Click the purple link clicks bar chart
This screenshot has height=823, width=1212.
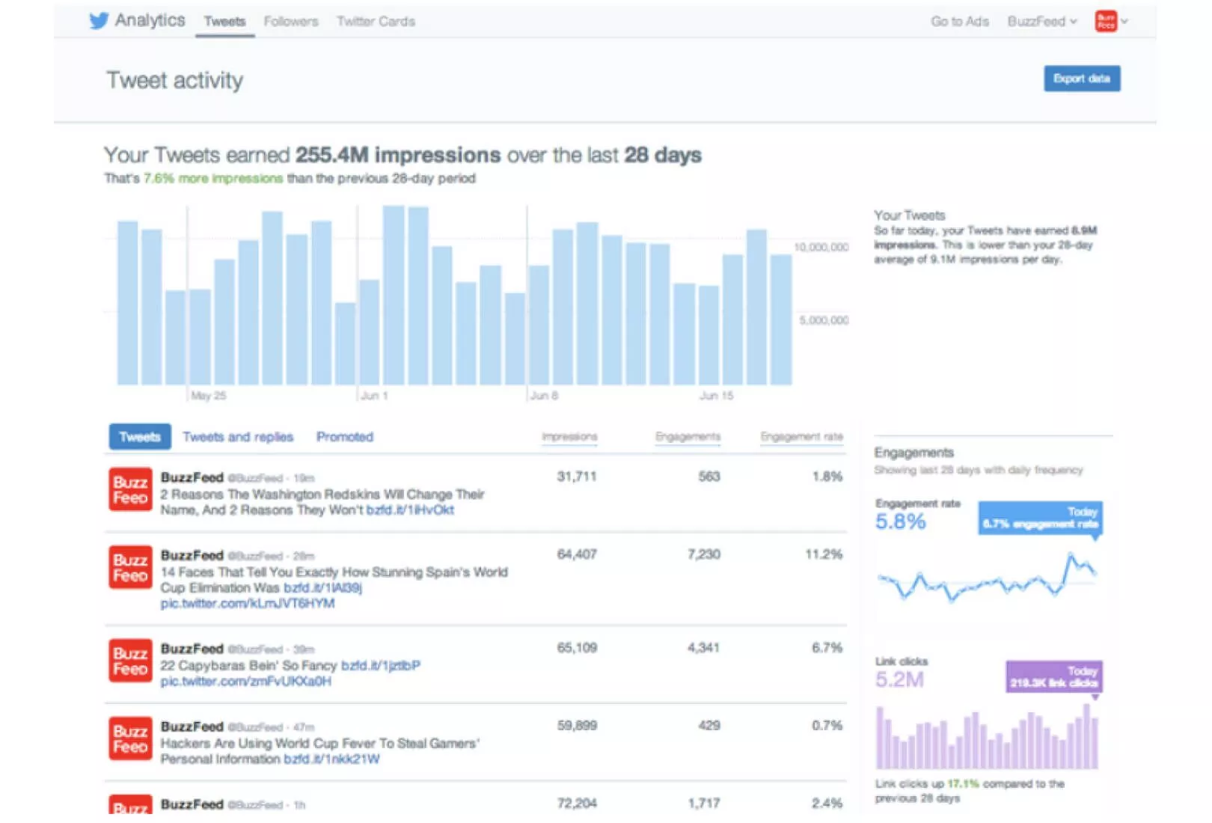pos(988,738)
